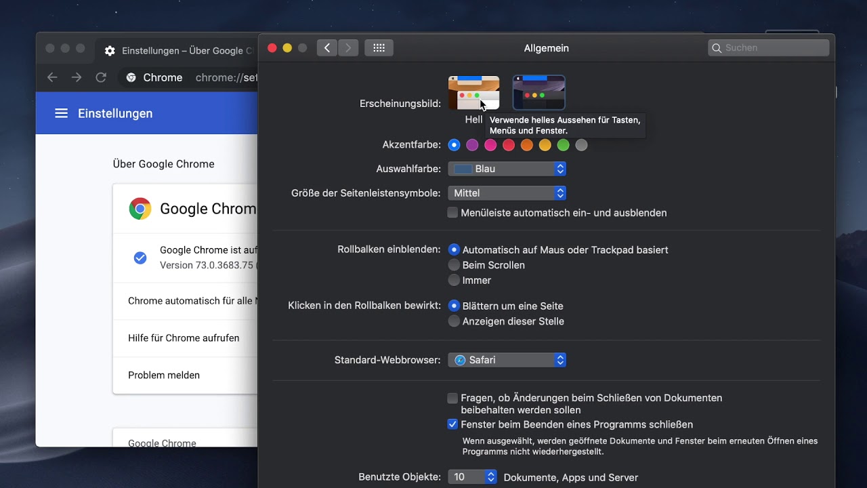Open the sidebar icon size dropdown
This screenshot has height=488, width=867.
pos(507,193)
